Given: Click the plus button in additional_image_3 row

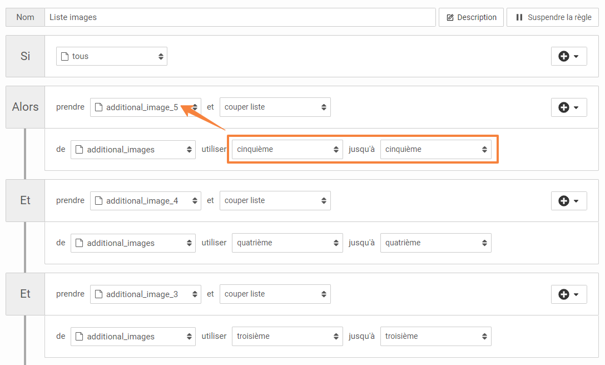Looking at the screenshot, I should [568, 294].
